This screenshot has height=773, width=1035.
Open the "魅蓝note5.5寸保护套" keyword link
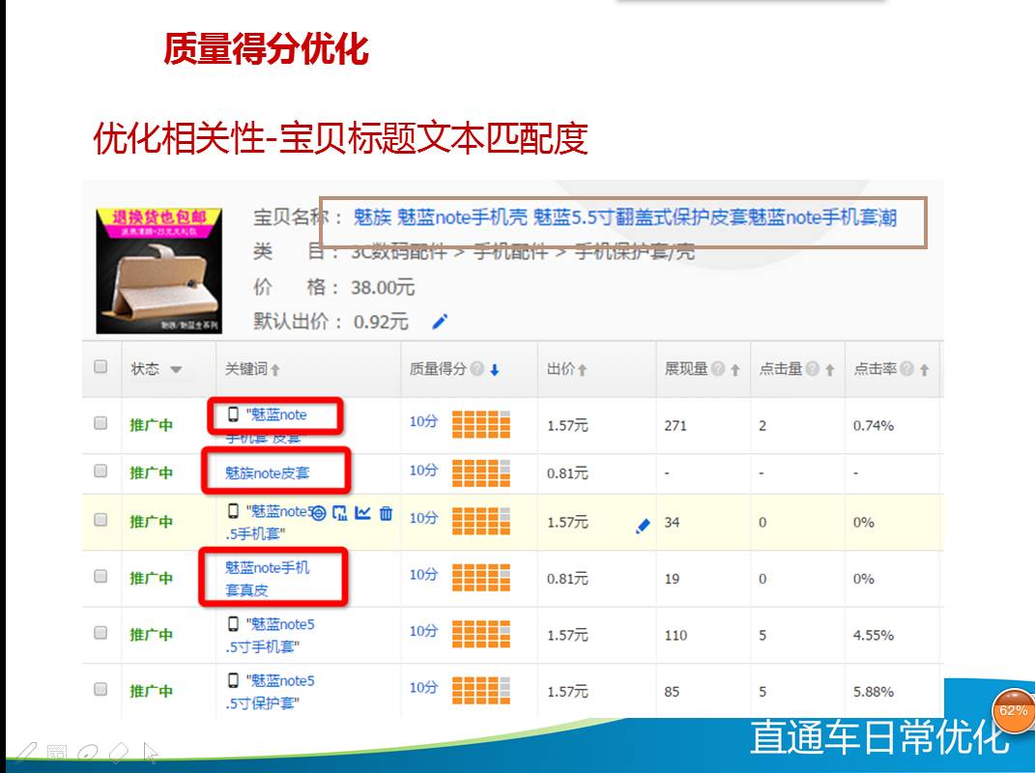click(x=271, y=691)
